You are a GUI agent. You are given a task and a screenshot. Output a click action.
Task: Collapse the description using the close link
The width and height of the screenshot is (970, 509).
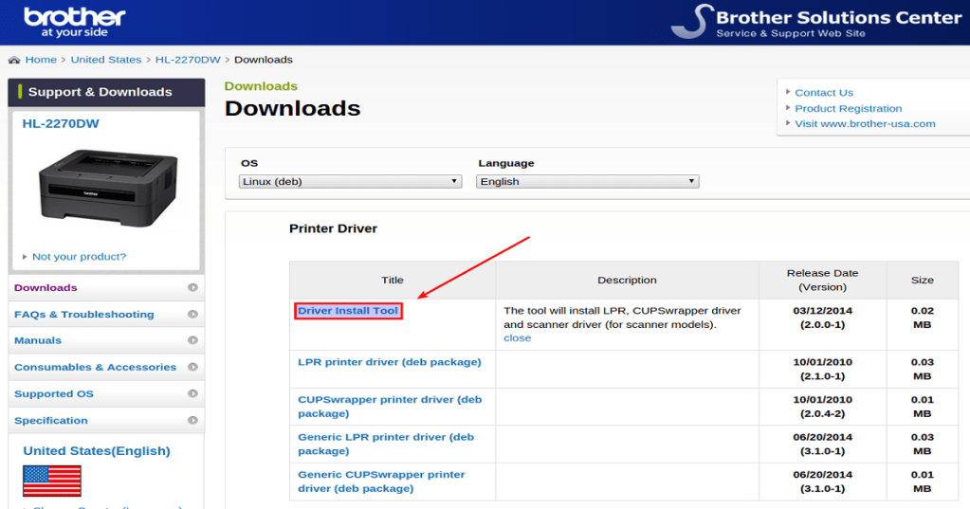[517, 337]
